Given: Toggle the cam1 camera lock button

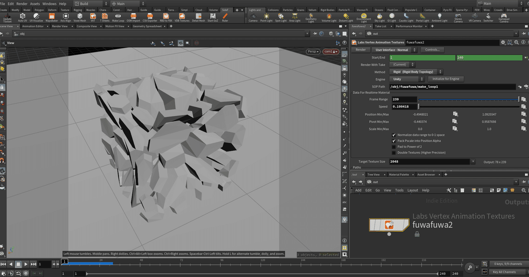Looking at the screenshot, I should pos(331,52).
